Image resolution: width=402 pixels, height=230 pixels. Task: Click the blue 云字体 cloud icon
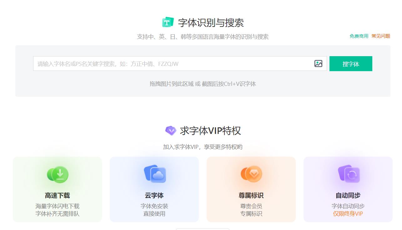(x=154, y=175)
